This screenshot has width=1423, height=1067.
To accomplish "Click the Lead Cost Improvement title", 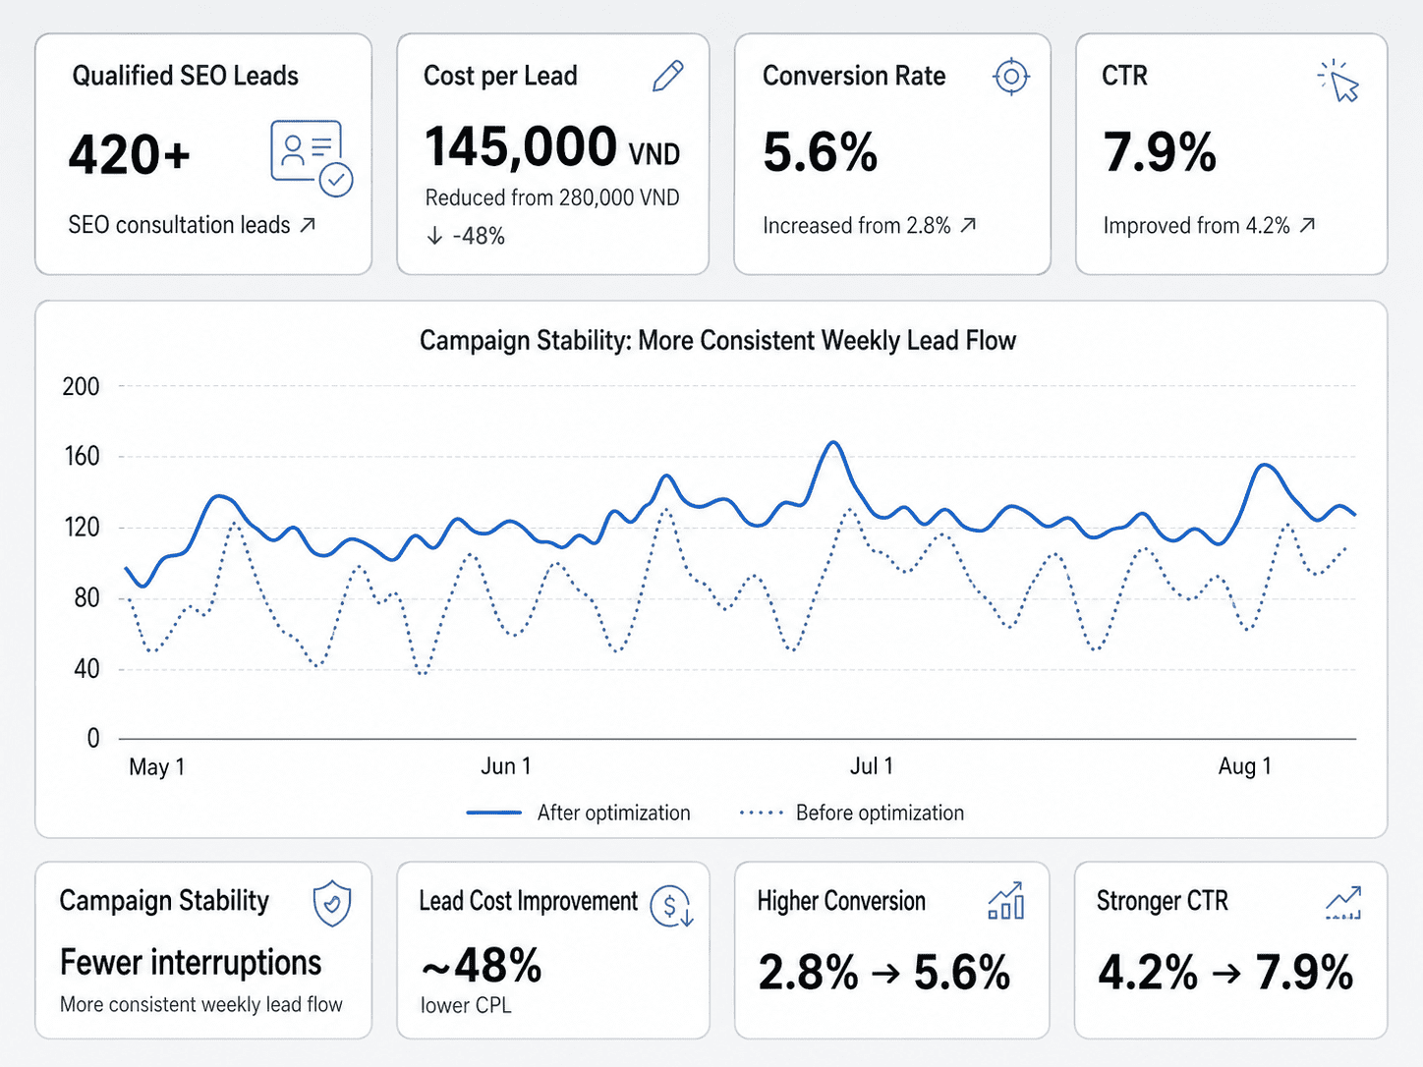I will coord(529,901).
